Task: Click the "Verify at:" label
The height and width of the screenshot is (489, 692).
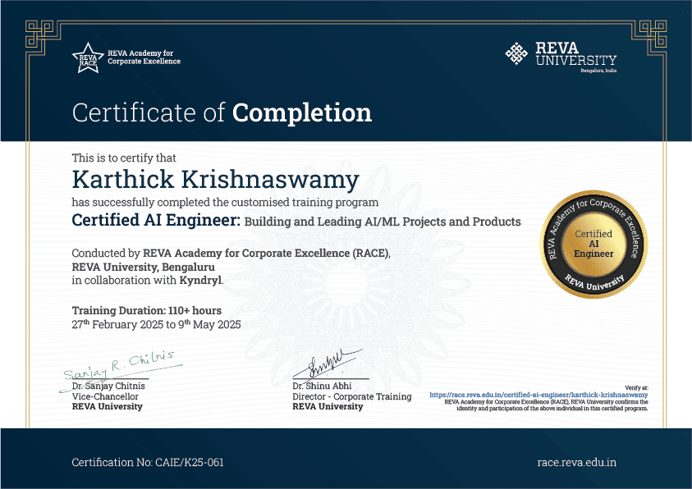Action: point(636,388)
